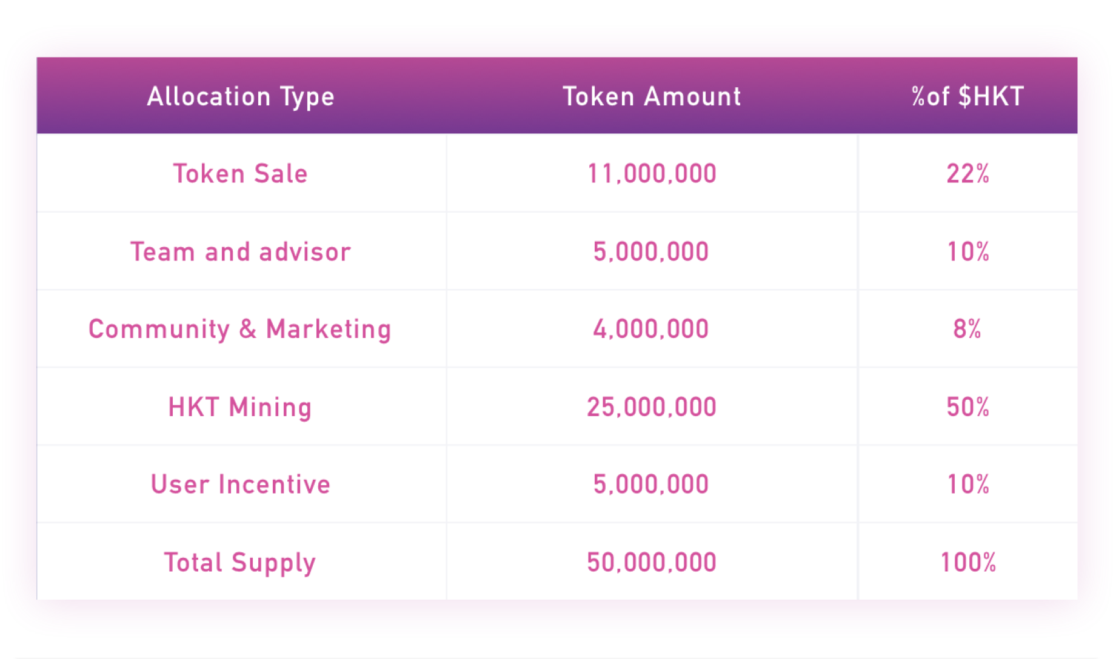Click the Team and advisor label

(x=241, y=252)
